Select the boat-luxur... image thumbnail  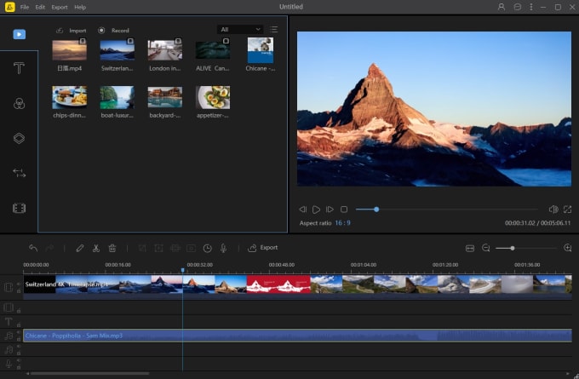point(117,98)
